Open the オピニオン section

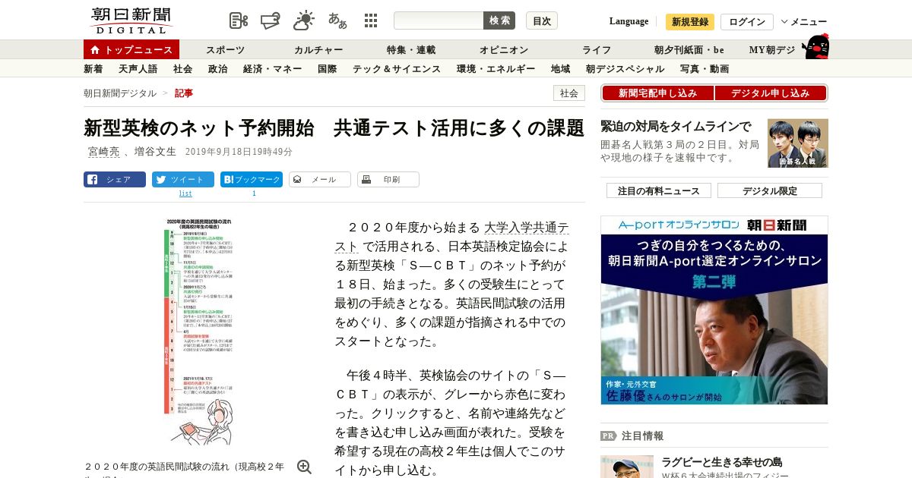tap(504, 50)
